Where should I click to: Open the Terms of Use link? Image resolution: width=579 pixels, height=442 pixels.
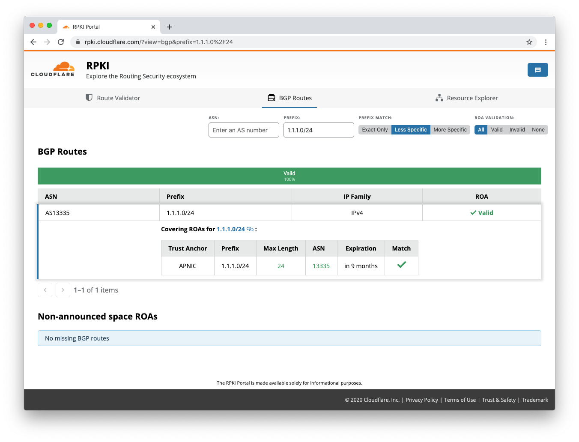click(460, 400)
